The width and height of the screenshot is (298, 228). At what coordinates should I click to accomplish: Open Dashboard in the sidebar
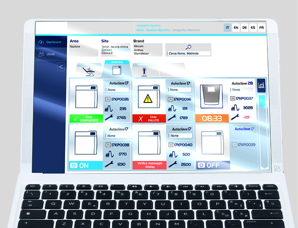pyautogui.click(x=50, y=42)
